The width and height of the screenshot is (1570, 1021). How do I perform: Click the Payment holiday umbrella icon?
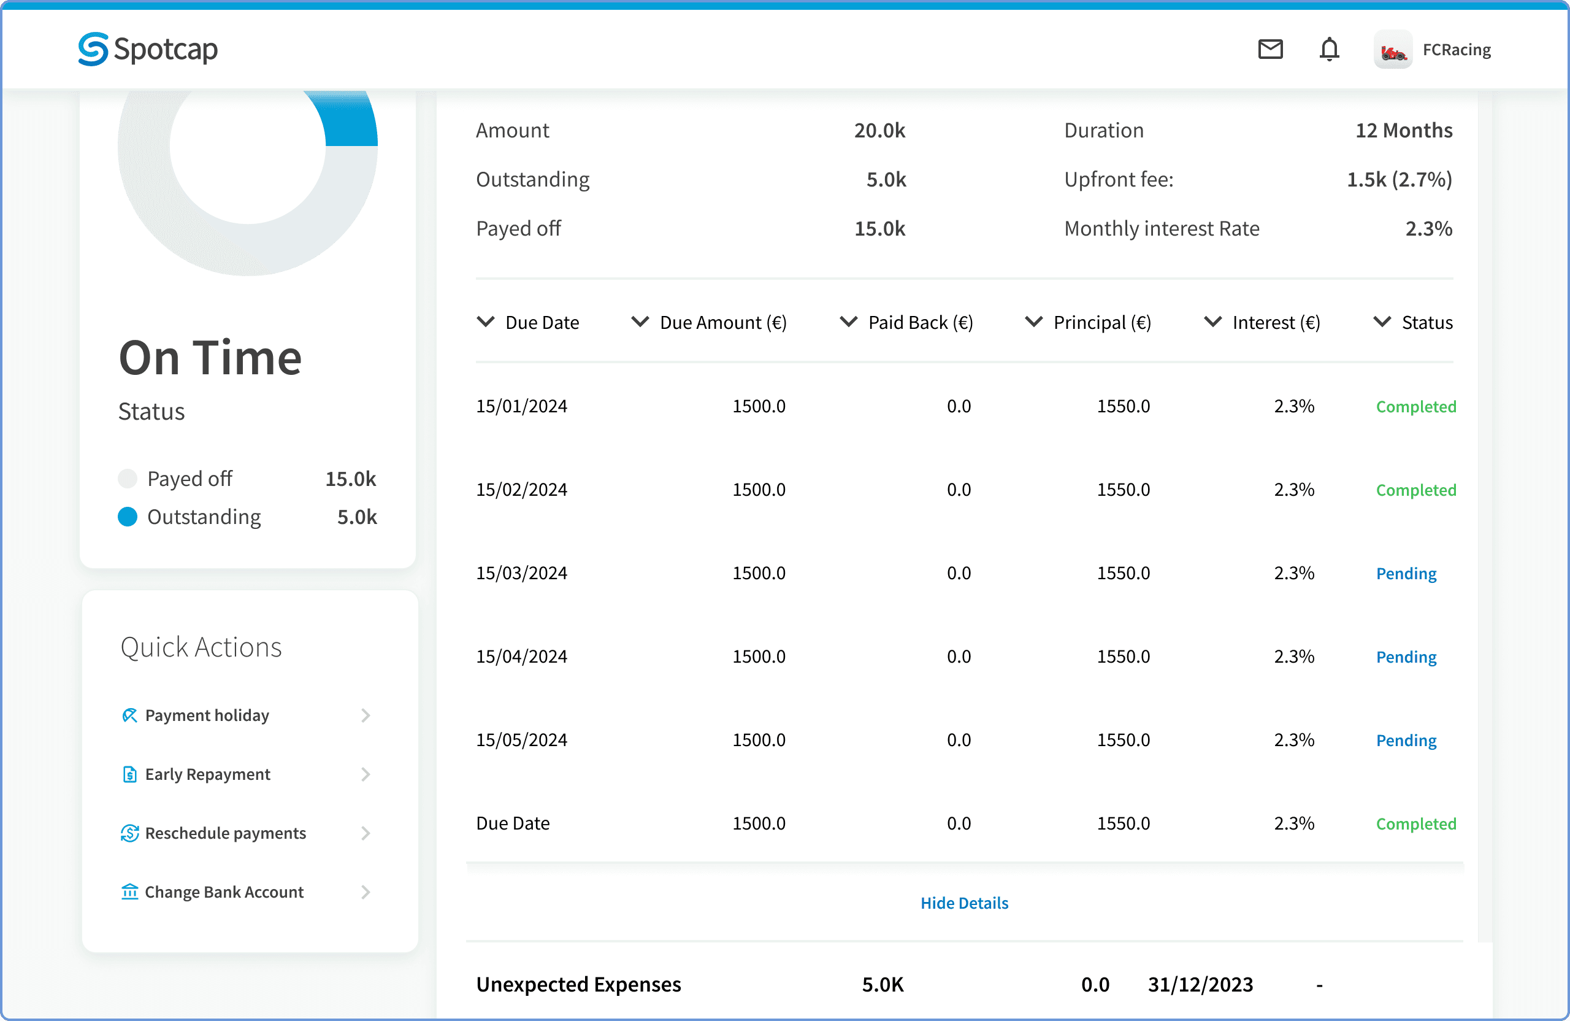(129, 715)
